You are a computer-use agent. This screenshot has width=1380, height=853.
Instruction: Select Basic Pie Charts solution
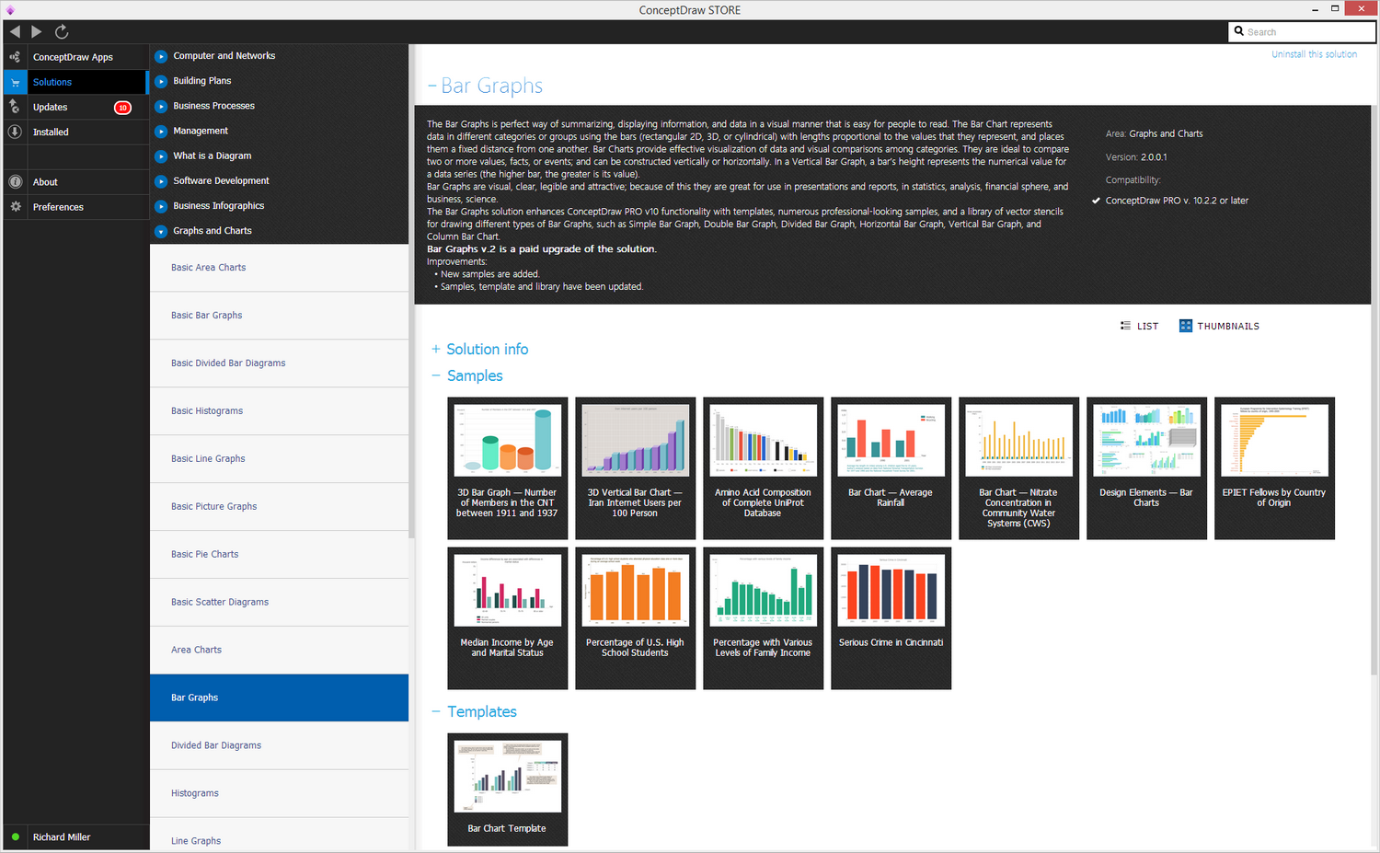tap(279, 555)
